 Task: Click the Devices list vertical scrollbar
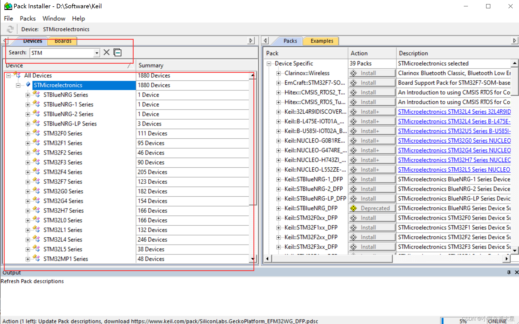[253, 142]
